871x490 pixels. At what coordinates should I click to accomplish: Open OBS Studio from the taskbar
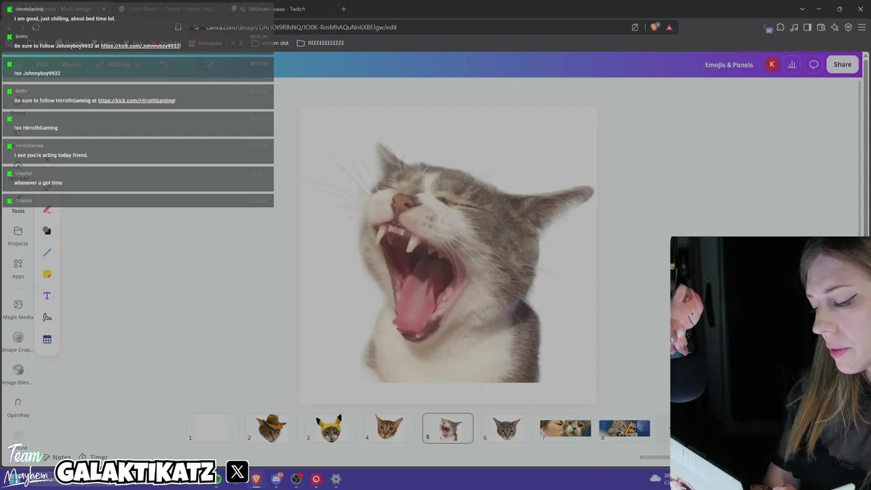coord(296,479)
